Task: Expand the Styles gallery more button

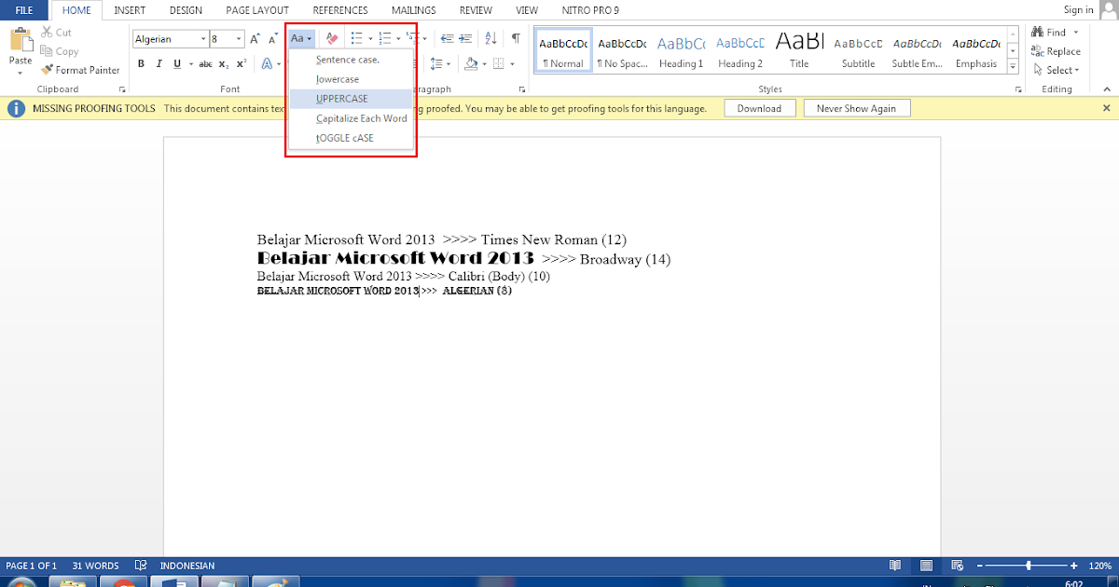Action: tap(1014, 66)
